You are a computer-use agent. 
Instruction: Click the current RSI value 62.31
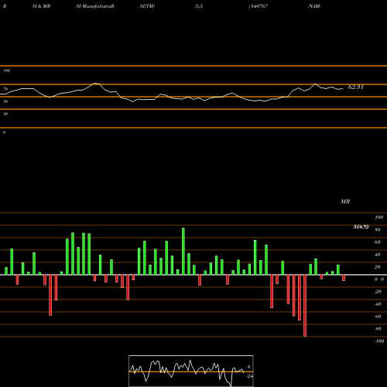click(356, 87)
